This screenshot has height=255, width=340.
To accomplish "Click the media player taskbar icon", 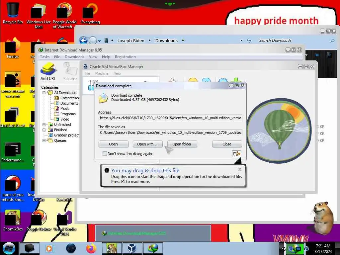I will 49,248.
